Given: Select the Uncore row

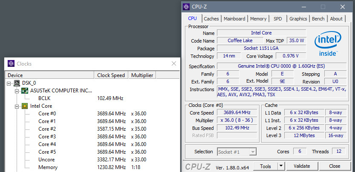Looking at the screenshot, I should tap(92, 160).
